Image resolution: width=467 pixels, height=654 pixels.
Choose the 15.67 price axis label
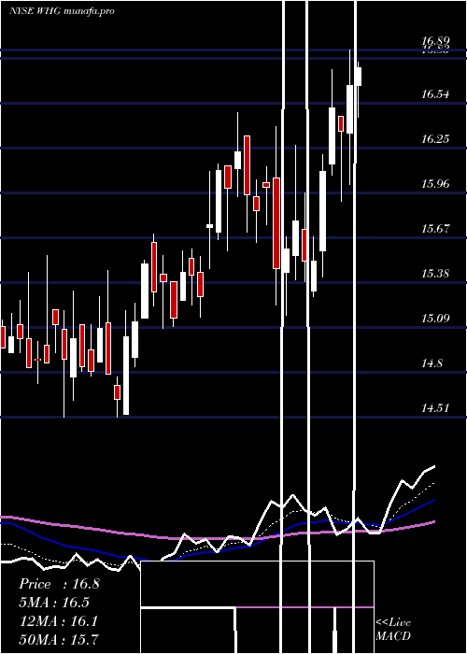coord(435,229)
